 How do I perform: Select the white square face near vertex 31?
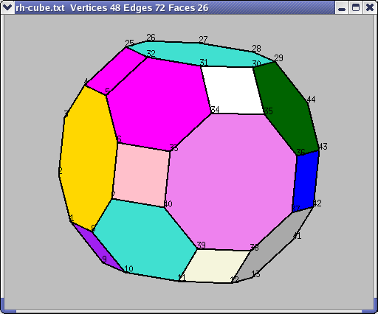pos(233,91)
